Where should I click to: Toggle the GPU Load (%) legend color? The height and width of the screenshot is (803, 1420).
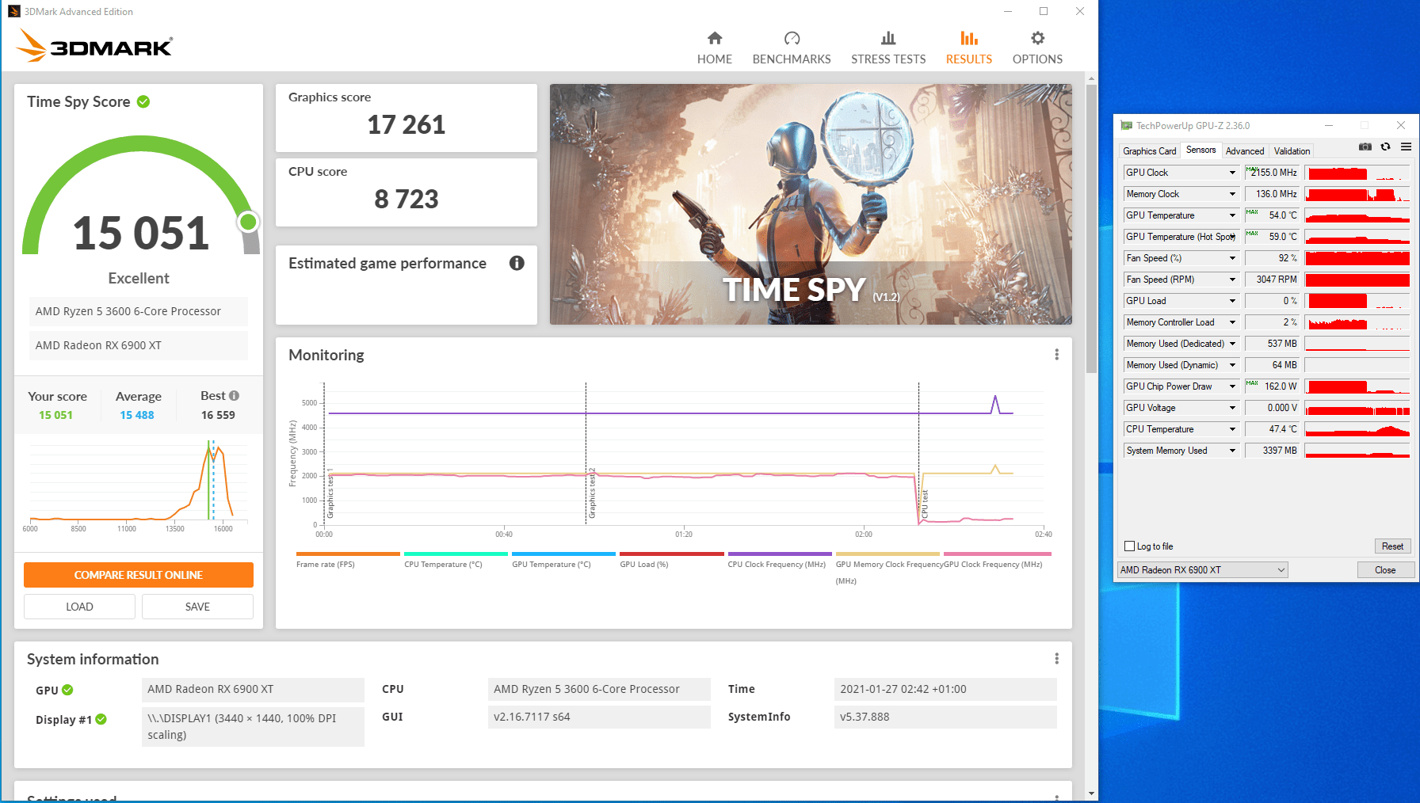tap(672, 554)
